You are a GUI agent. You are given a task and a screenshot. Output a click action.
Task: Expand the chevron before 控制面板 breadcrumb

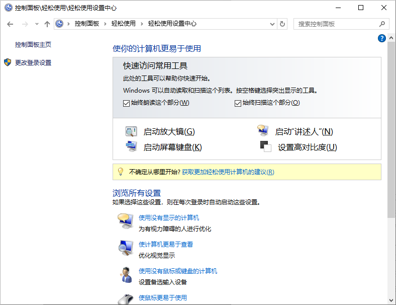coord(68,24)
